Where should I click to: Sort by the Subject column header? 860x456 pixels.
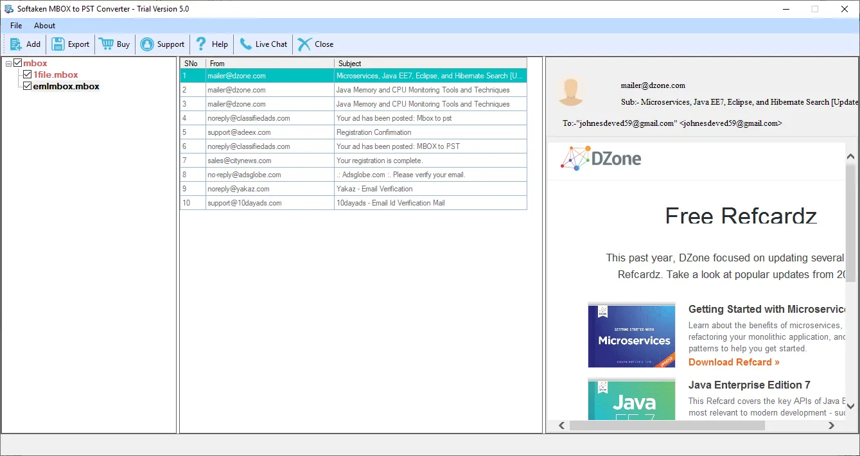pos(430,64)
